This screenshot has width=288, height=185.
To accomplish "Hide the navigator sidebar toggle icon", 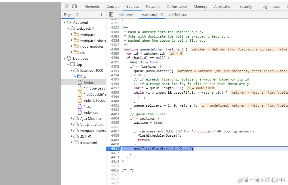I will (x=111, y=14).
